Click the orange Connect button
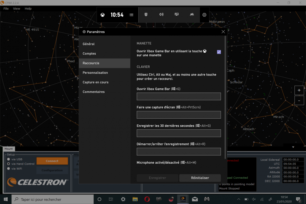Image resolution: width=306 pixels, height=204 pixels. click(x=52, y=161)
